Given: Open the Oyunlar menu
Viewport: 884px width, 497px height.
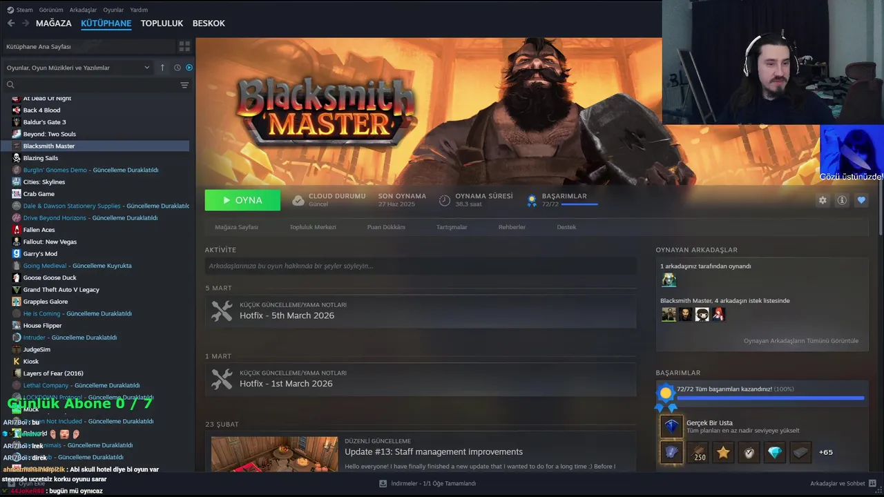Looking at the screenshot, I should [x=113, y=10].
